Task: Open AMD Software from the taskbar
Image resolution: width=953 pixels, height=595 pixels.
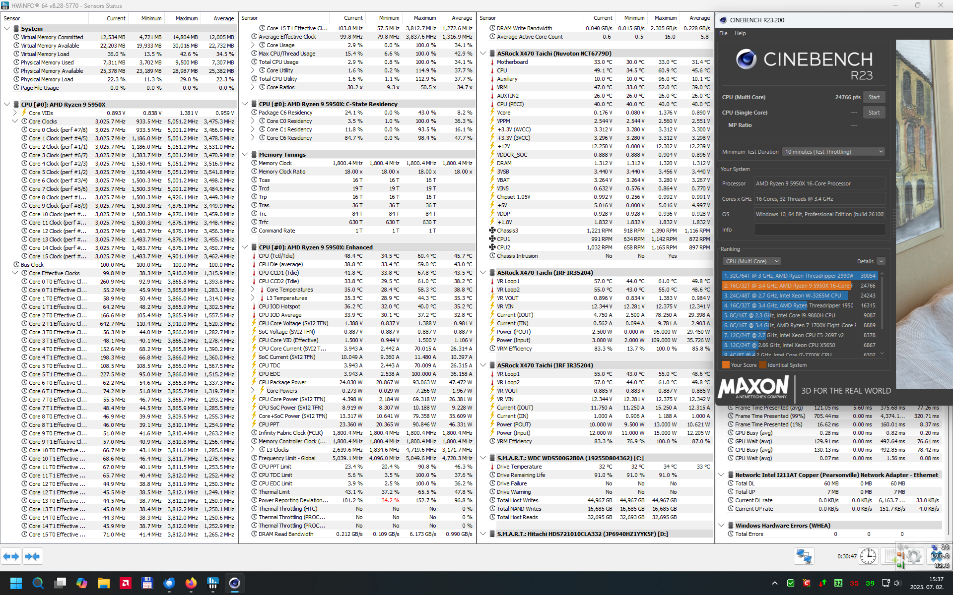Action: [126, 583]
